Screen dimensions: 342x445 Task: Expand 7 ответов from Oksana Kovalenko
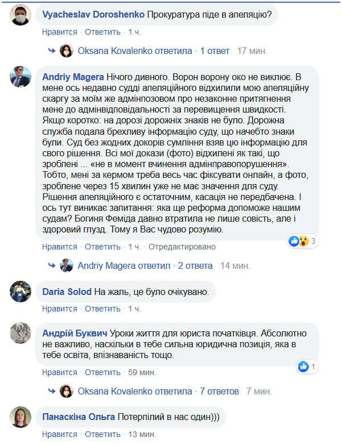click(x=219, y=391)
